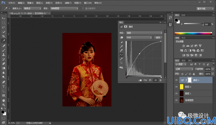Viewport: 216px width, 125px height.
Task: Select the Brush tool
Action: (x=4, y=50)
